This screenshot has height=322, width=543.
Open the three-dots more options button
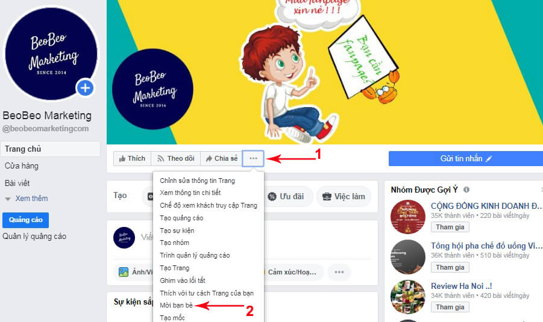[x=253, y=158]
